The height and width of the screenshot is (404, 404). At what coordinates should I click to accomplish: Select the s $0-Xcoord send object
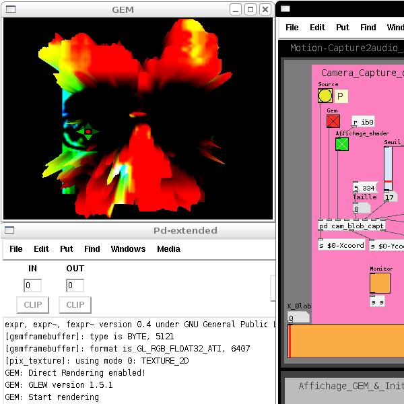tap(341, 245)
